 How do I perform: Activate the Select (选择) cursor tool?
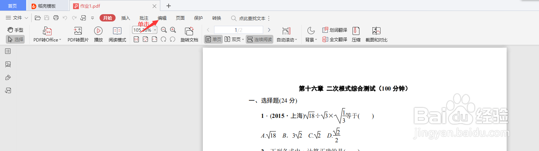(x=15, y=39)
